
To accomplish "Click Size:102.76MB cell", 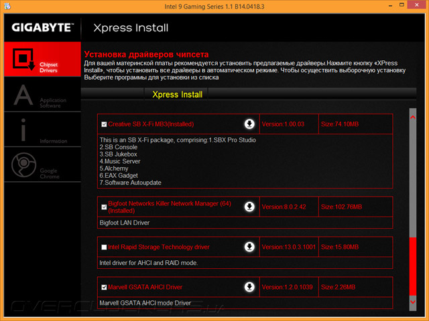I will (356, 207).
